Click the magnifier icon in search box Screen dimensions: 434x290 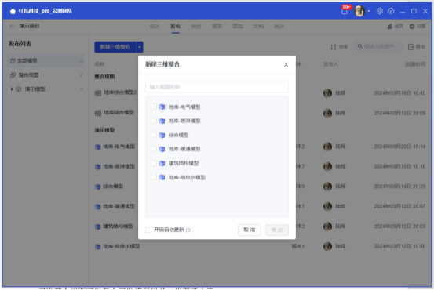click(359, 46)
